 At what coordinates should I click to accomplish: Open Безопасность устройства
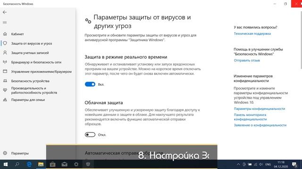click(30, 81)
